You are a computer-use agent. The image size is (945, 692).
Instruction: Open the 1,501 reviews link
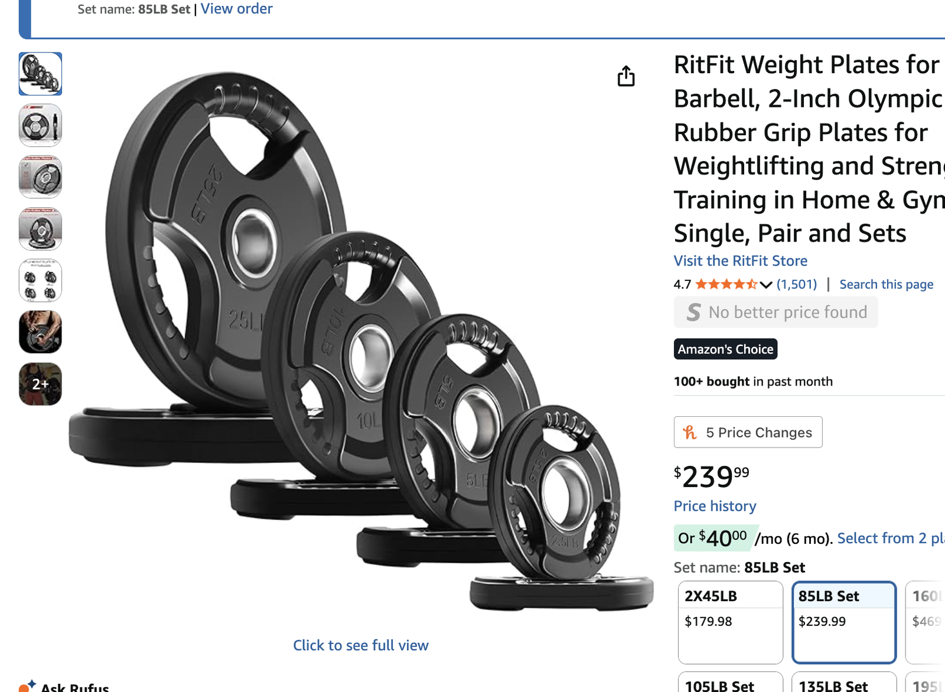797,284
